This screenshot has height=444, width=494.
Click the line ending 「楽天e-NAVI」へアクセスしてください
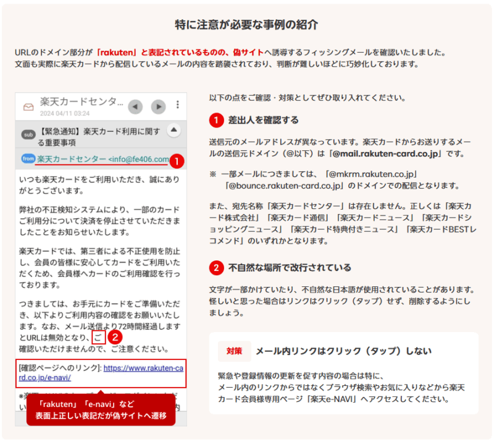click(x=333, y=399)
